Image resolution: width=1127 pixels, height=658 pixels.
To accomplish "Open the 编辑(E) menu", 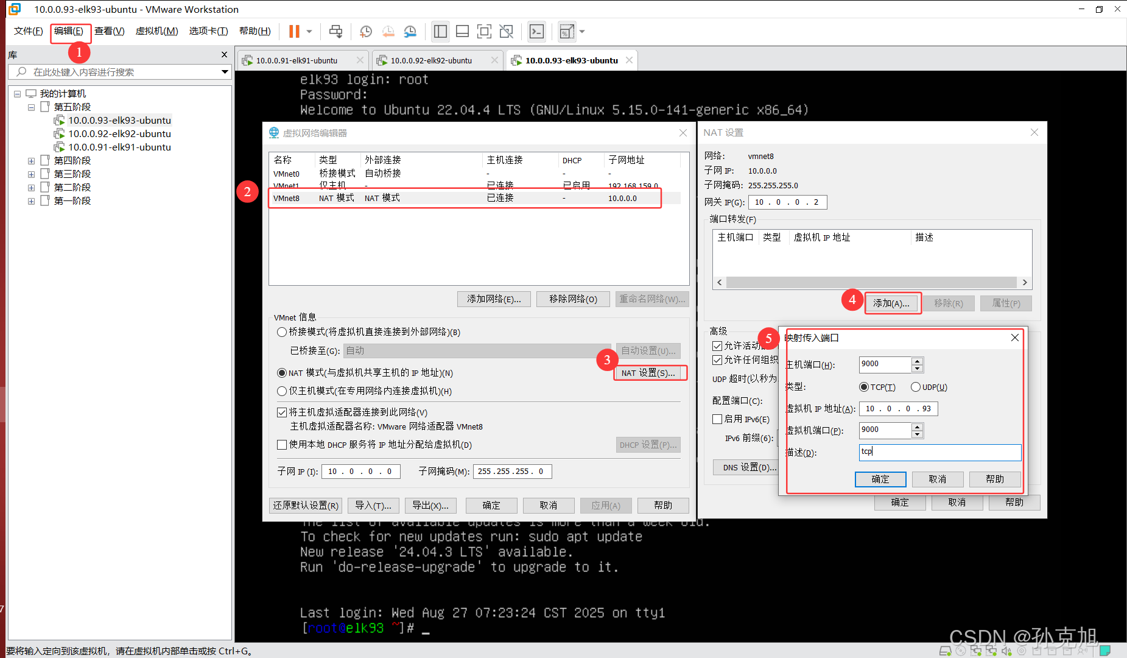I will click(69, 31).
